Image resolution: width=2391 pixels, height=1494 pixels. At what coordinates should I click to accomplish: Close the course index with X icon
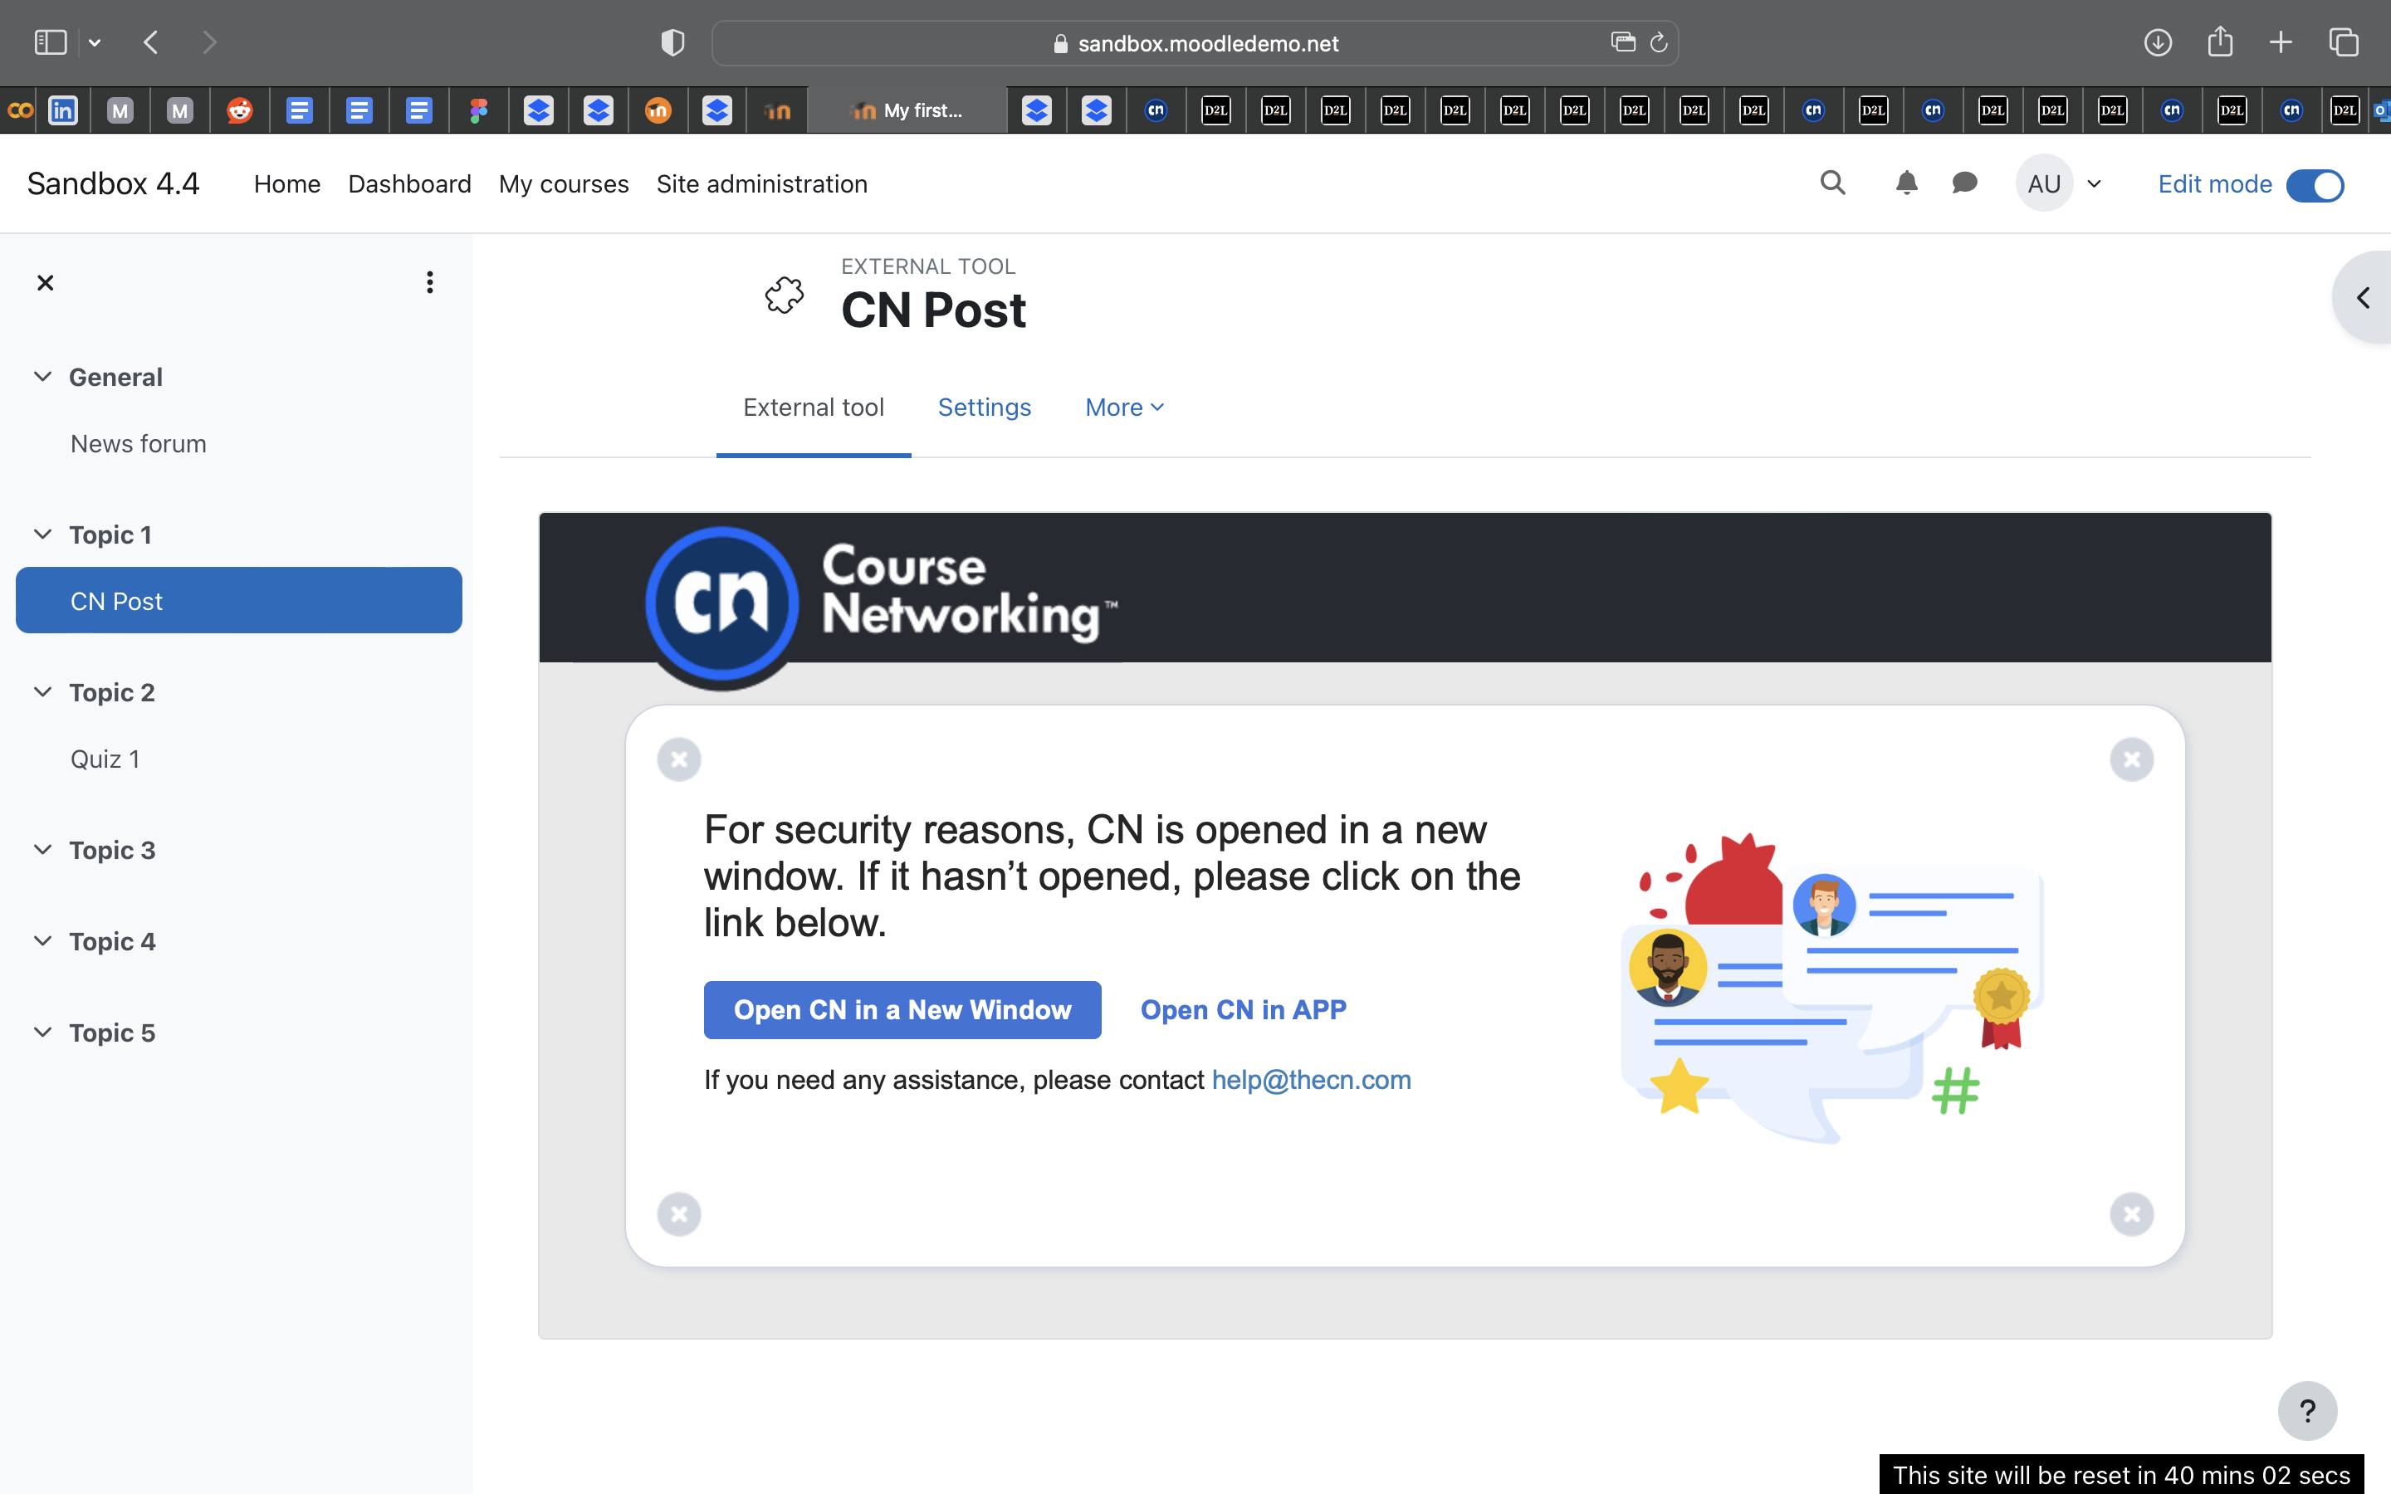(x=46, y=282)
